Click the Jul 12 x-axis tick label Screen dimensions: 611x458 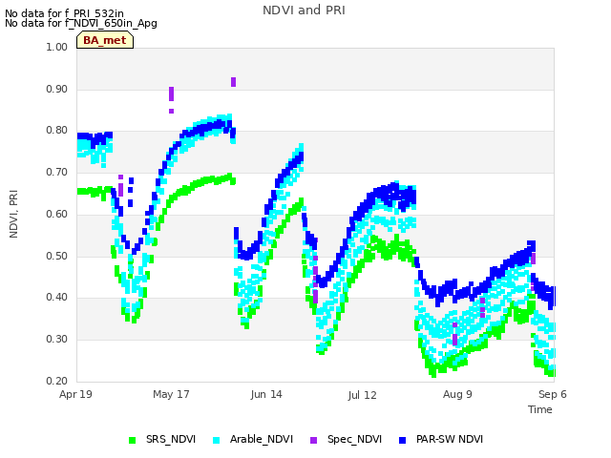click(363, 395)
